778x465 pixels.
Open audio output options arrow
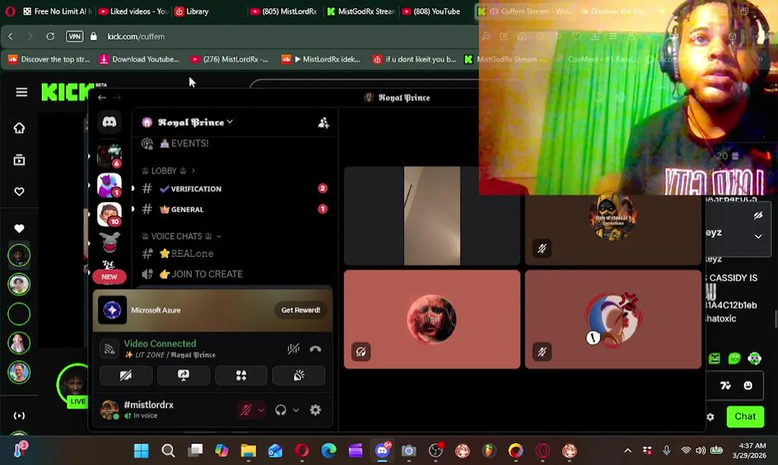point(296,410)
